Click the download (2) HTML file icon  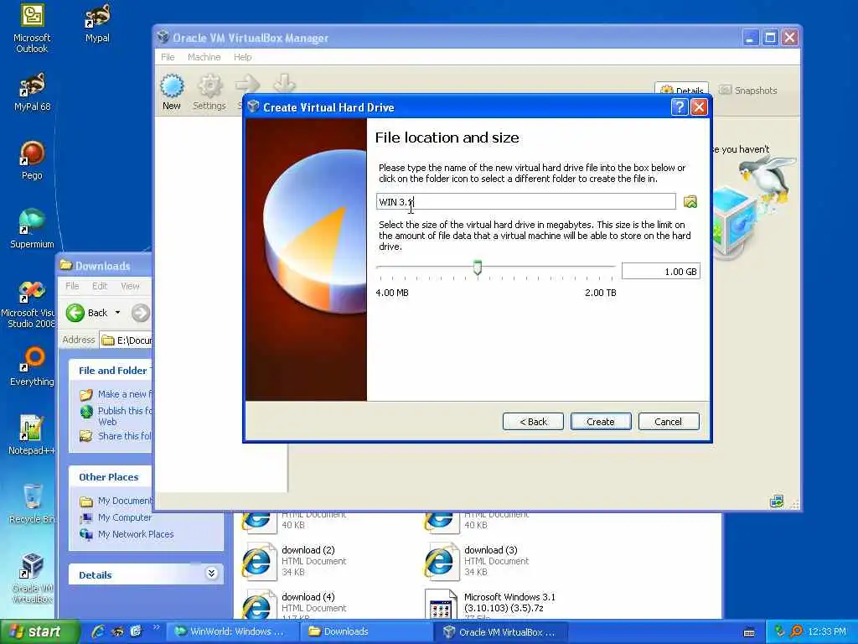(x=259, y=561)
